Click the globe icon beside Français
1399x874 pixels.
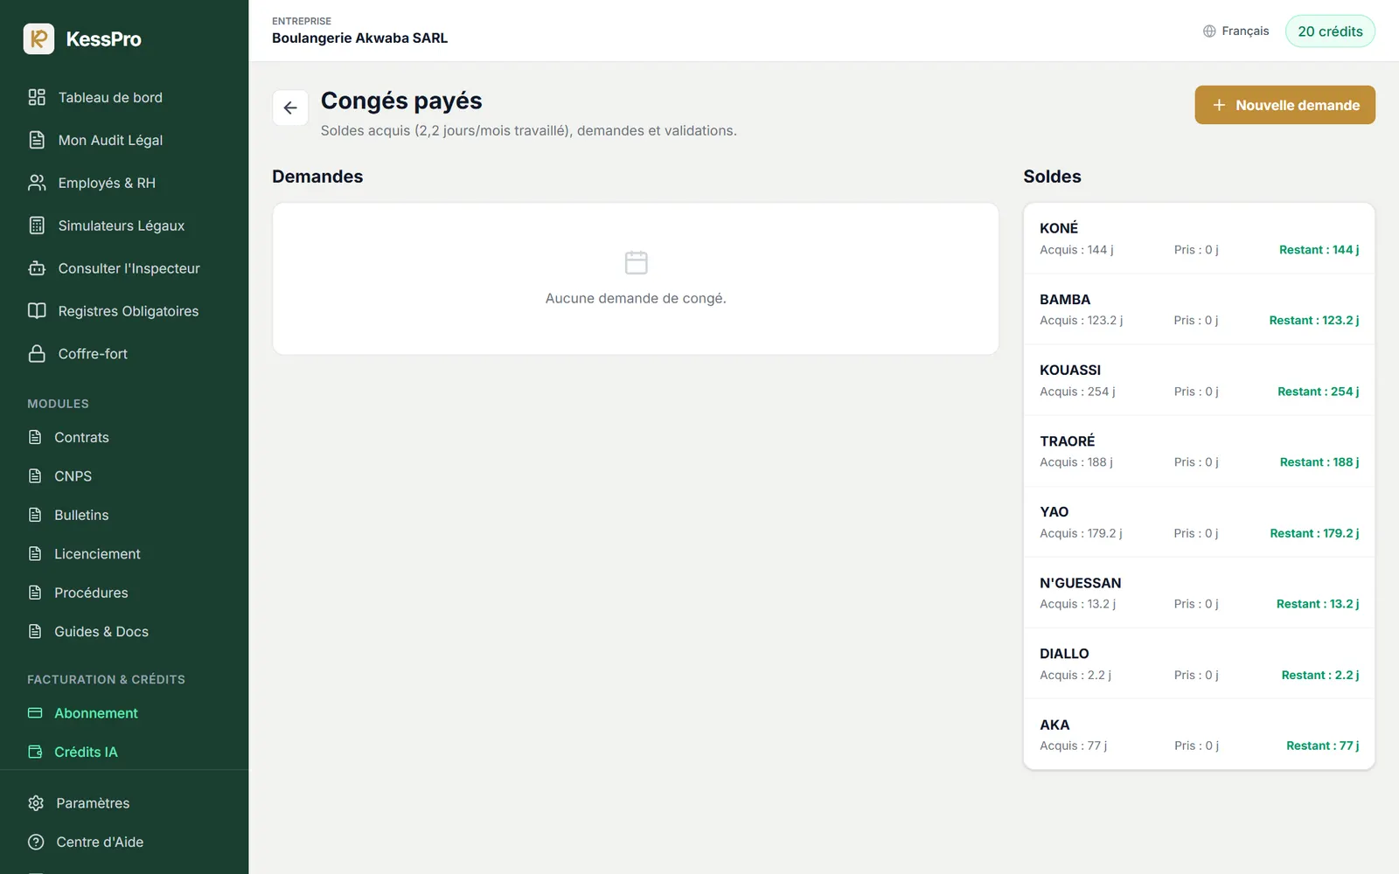1209,31
